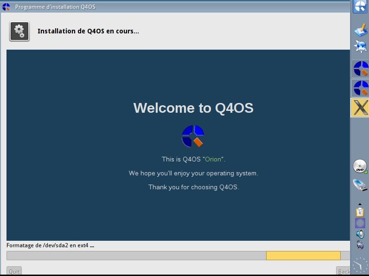The width and height of the screenshot is (369, 276).
Task: Open the DVD media device icon
Action: click(360, 167)
